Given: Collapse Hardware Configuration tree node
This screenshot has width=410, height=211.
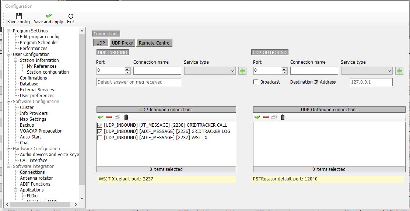Looking at the screenshot, I should (9, 149).
